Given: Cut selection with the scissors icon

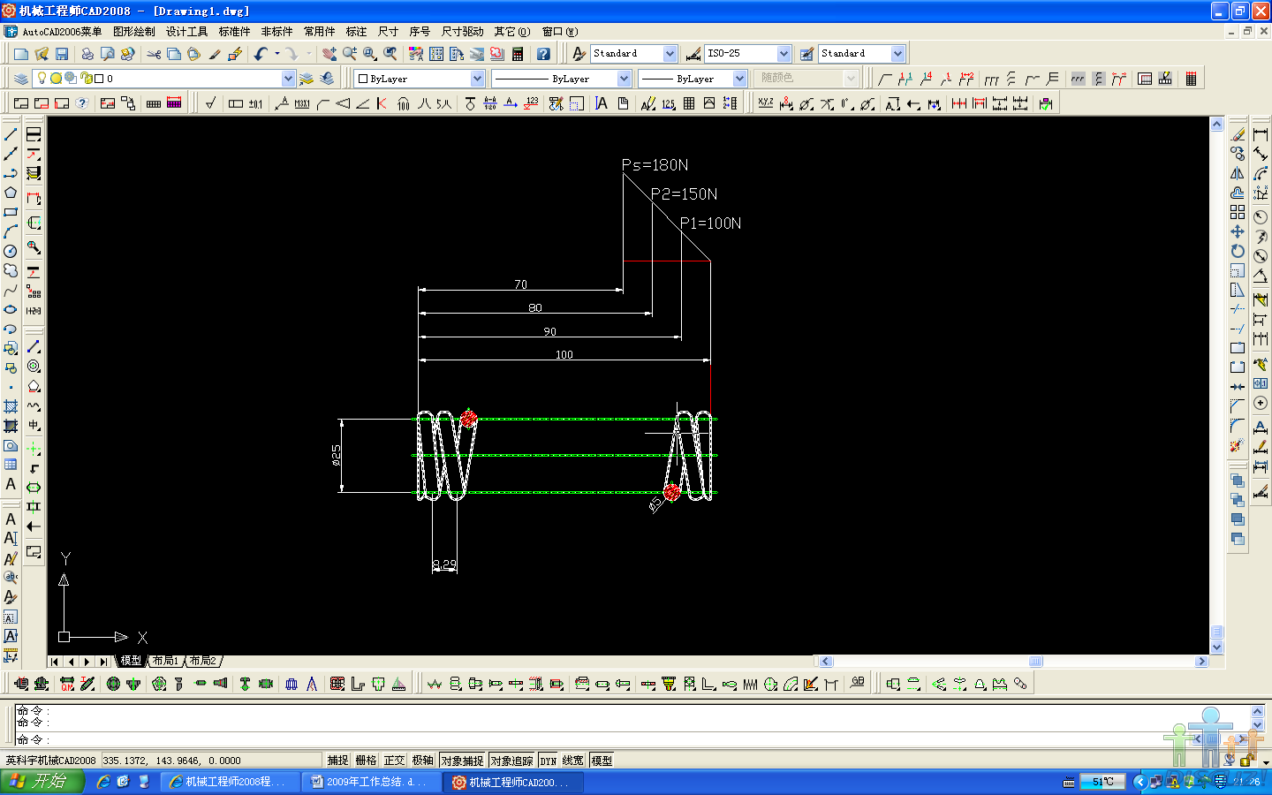Looking at the screenshot, I should click(154, 54).
